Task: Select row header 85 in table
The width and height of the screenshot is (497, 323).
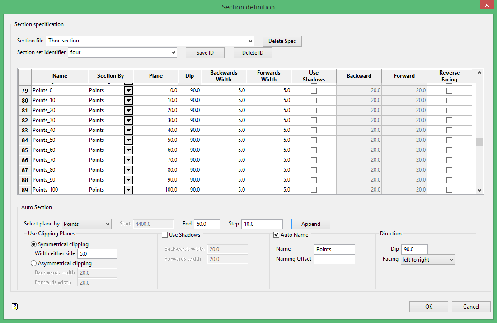Action: coord(25,150)
